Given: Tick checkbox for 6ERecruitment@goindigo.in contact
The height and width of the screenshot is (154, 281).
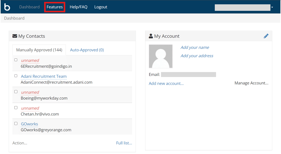Looking at the screenshot, I should [x=16, y=60].
